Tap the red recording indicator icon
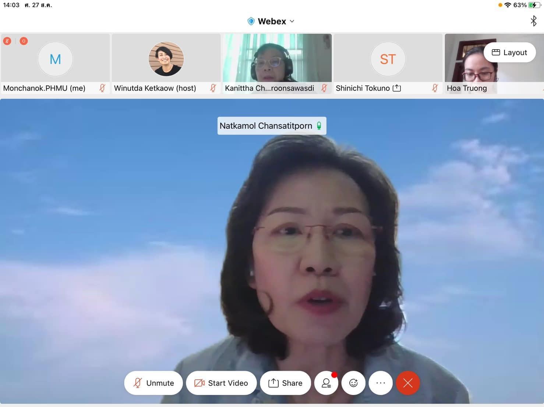The image size is (544, 407). point(24,41)
